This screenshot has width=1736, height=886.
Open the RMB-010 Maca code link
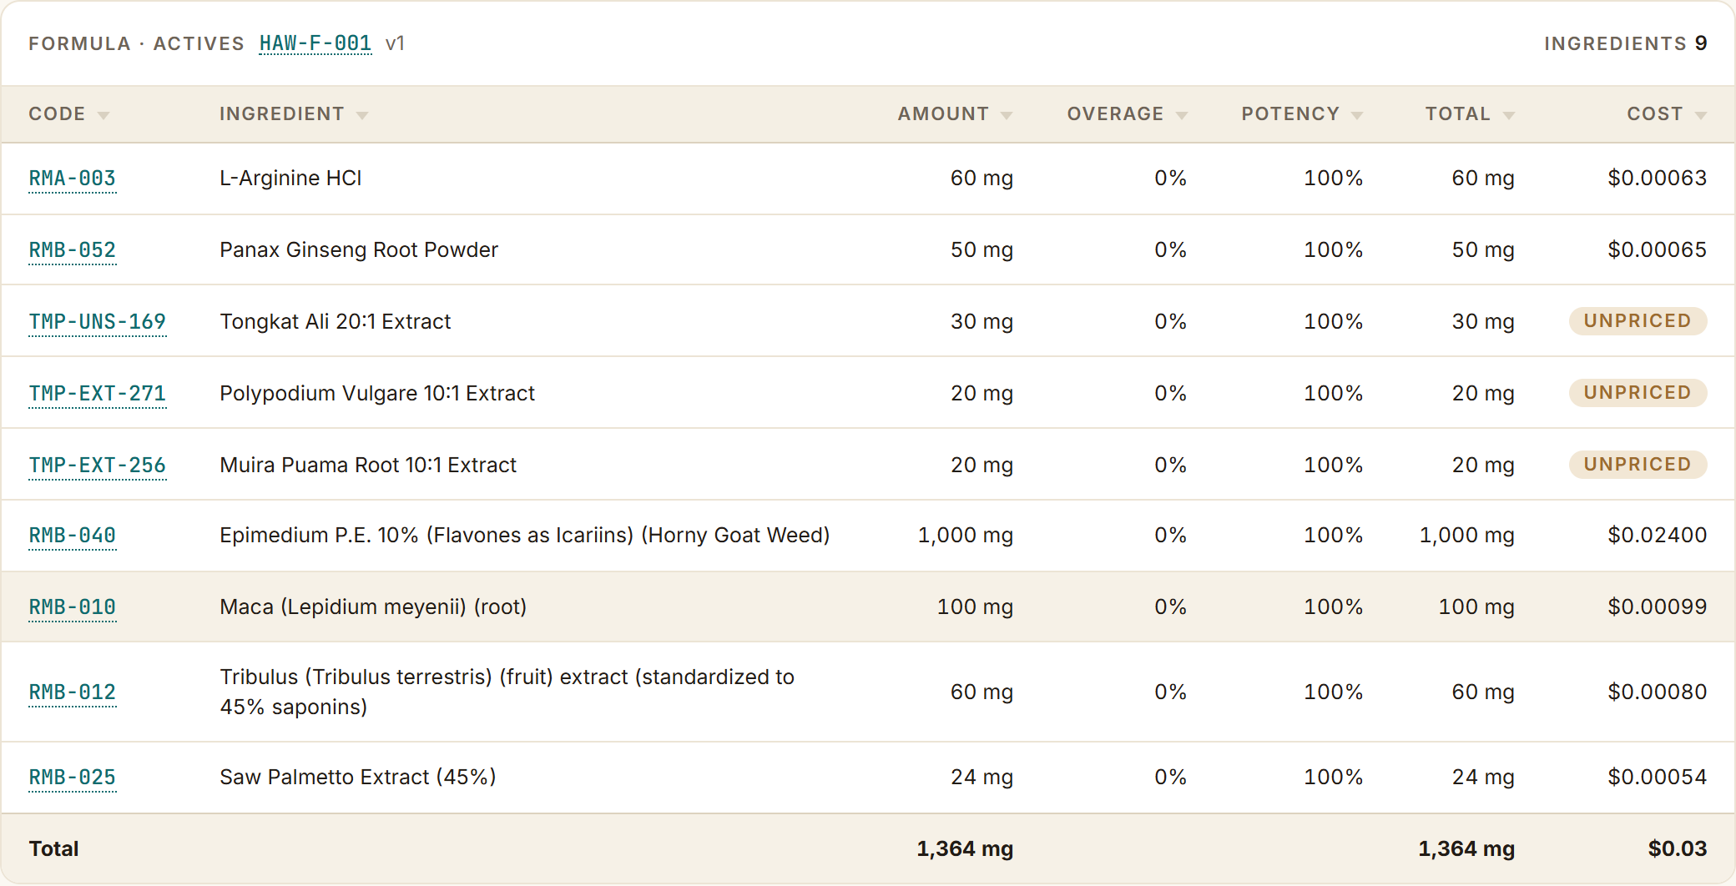[x=73, y=607]
